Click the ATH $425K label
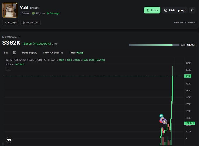The image size is (199, 146). coord(188,45)
